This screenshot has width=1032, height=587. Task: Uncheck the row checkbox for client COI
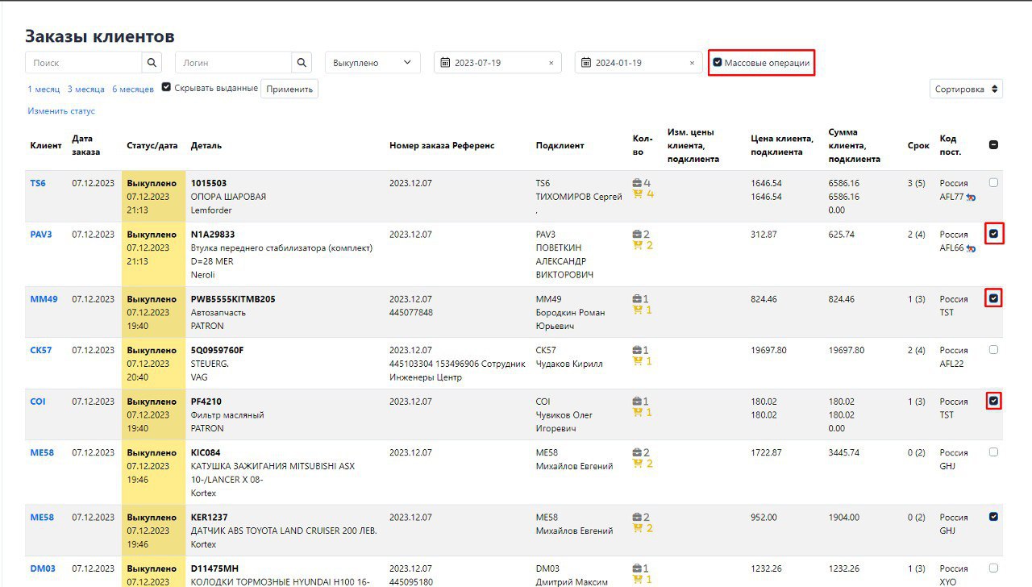tap(994, 401)
